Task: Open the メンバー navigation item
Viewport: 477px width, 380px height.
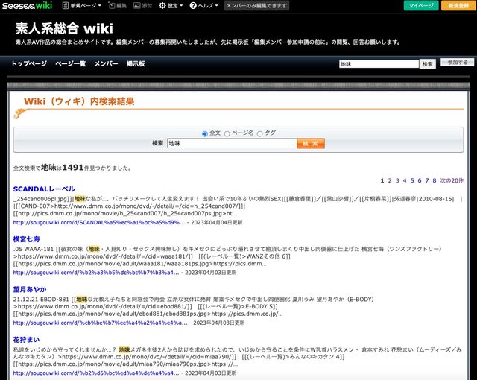Action: (x=106, y=64)
